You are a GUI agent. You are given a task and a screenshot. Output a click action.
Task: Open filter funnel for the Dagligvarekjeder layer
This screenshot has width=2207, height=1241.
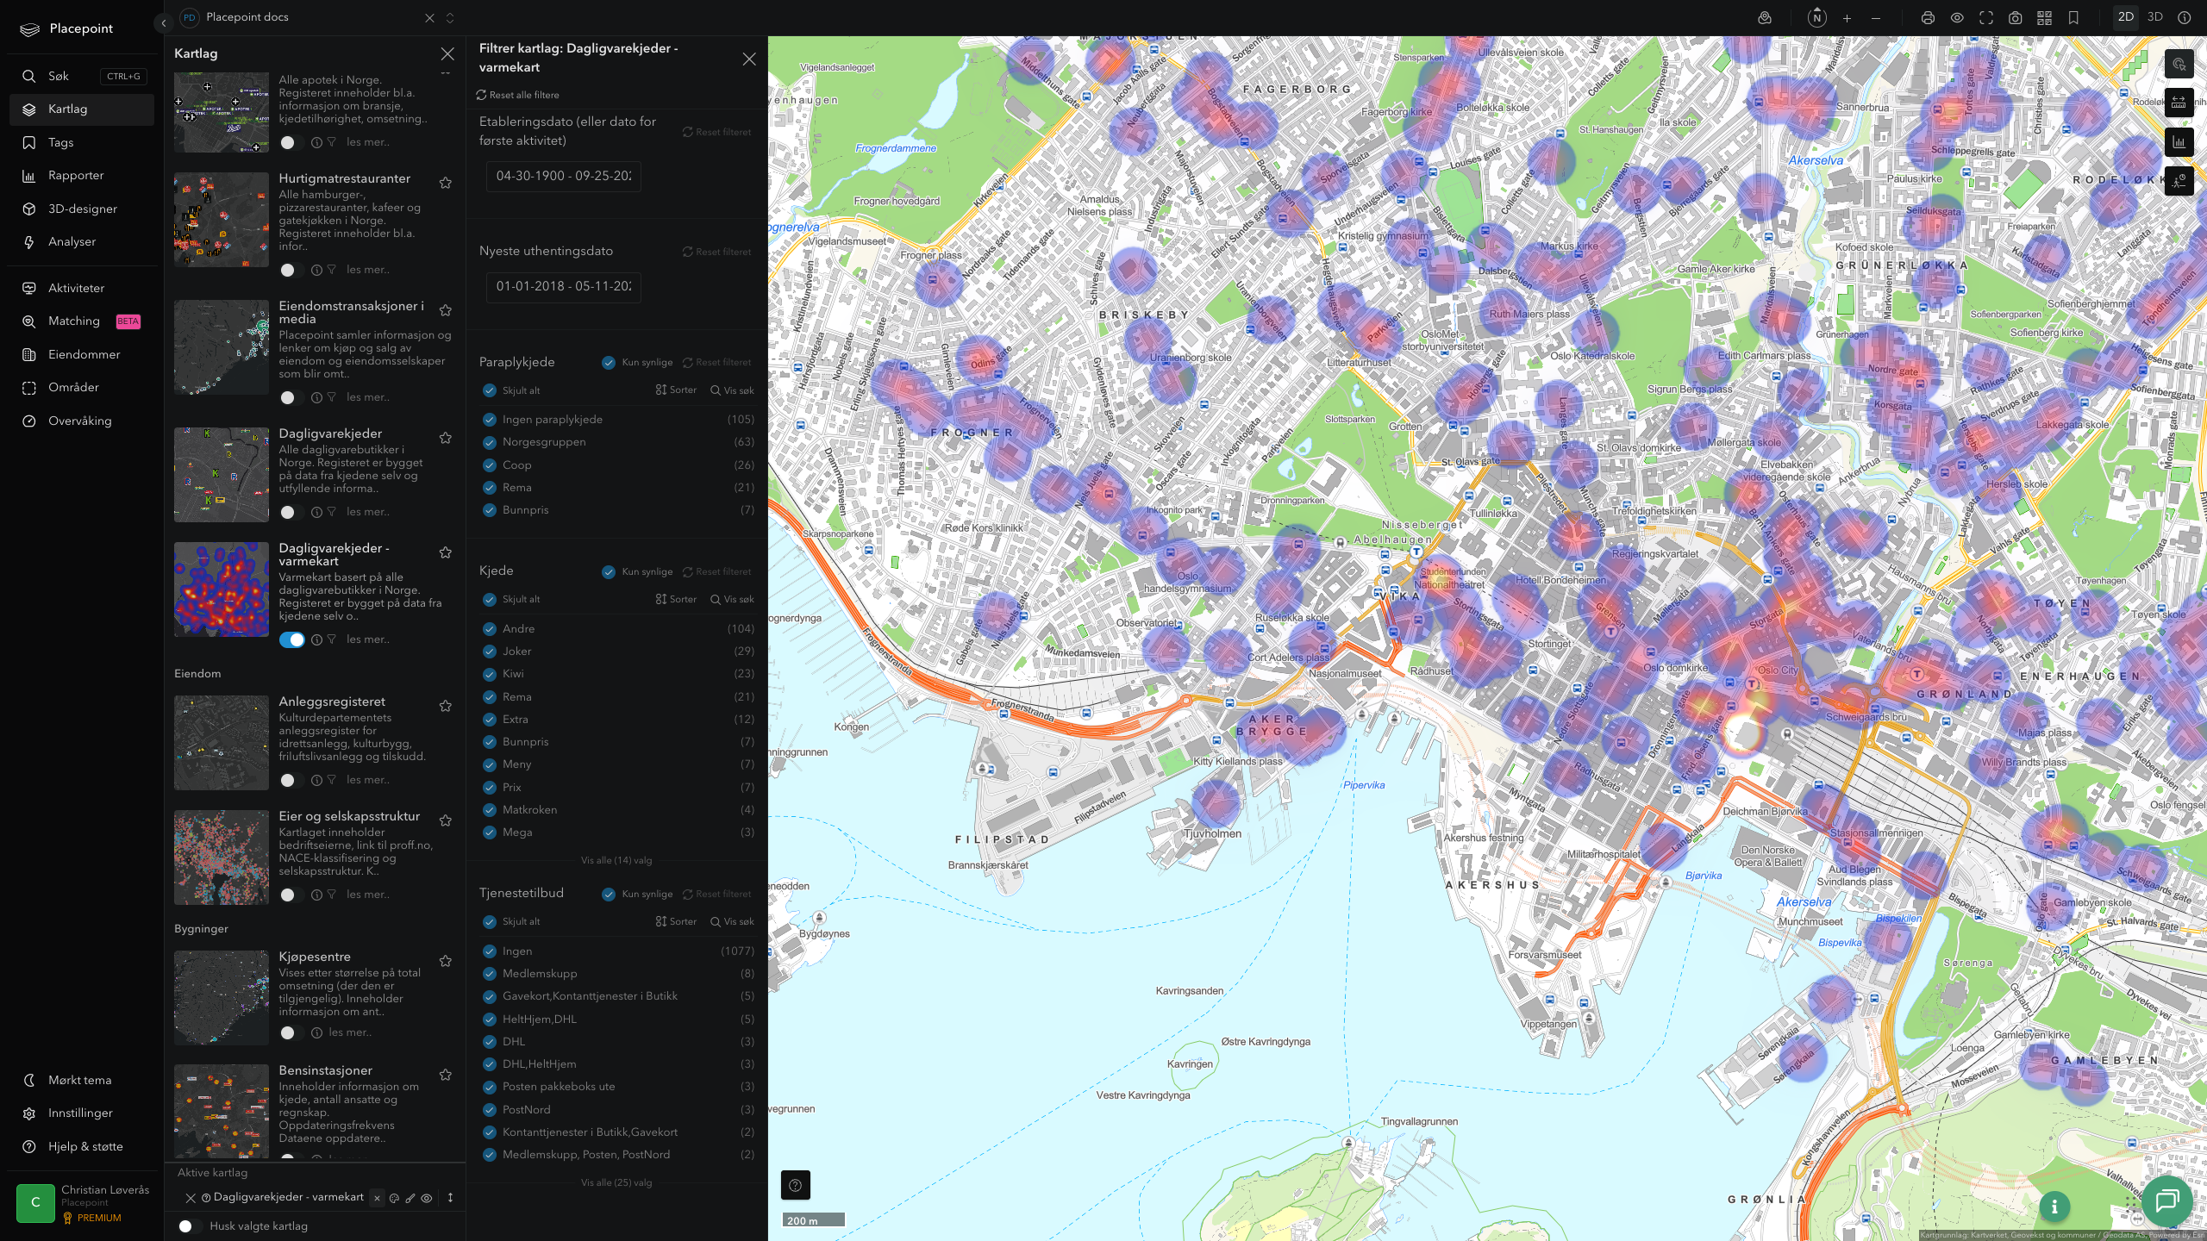(x=331, y=512)
